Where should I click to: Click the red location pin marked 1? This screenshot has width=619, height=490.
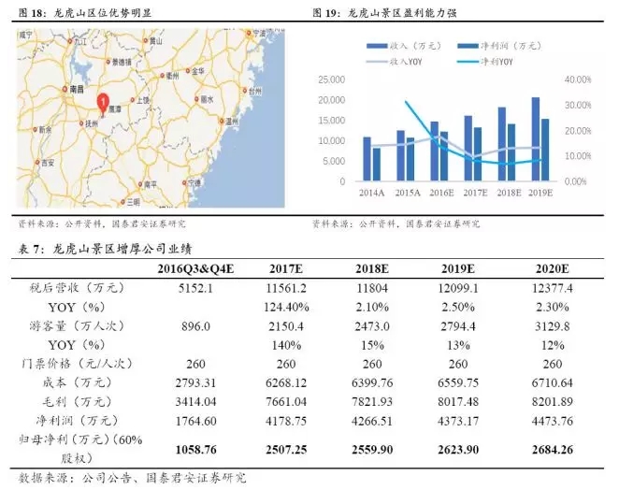click(103, 104)
